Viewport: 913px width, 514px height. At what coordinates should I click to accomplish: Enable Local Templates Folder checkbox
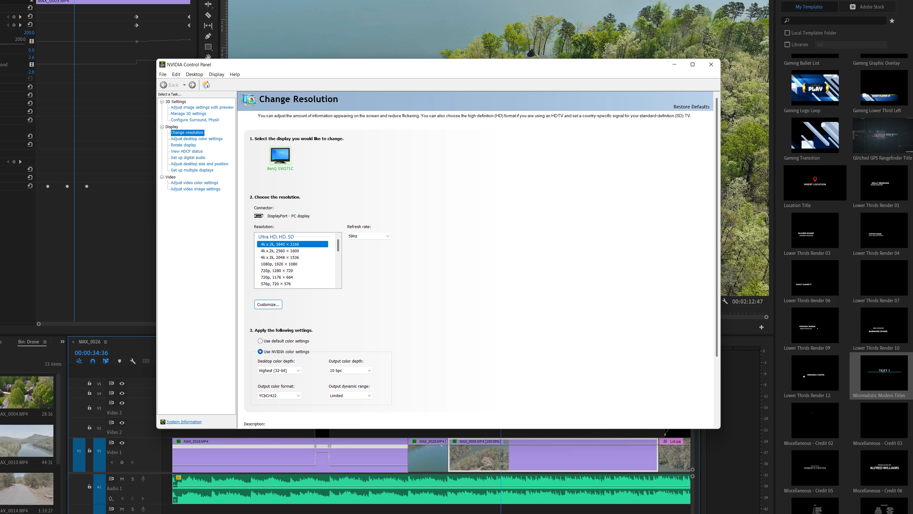tap(787, 33)
